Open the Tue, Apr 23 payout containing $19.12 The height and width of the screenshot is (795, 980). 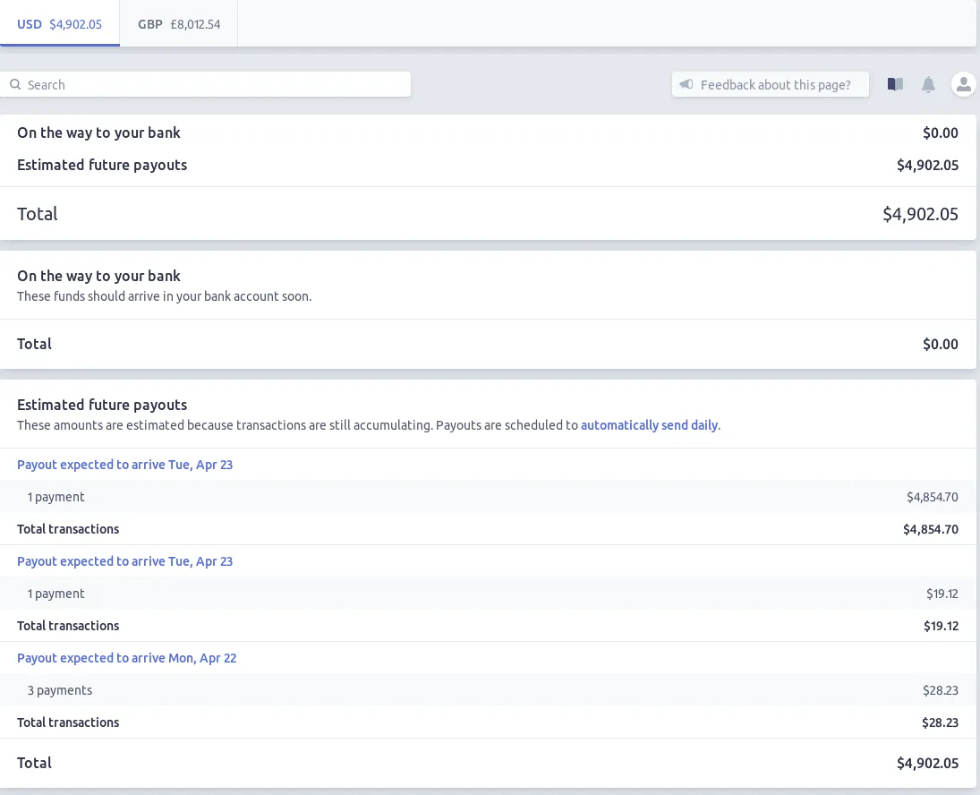124,561
